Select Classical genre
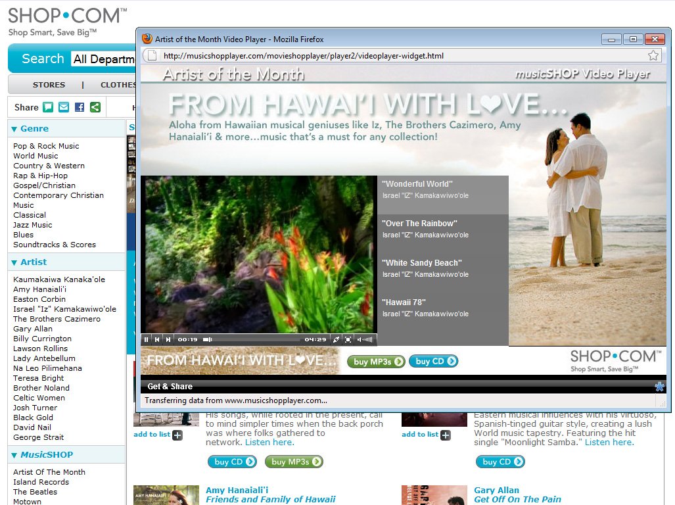This screenshot has height=505, width=675. 30,215
